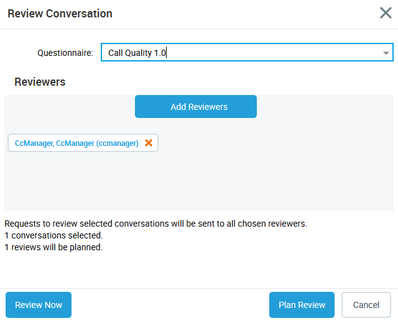Click blank title bar area left of close icon
The height and width of the screenshot is (326, 398).
pos(249,13)
